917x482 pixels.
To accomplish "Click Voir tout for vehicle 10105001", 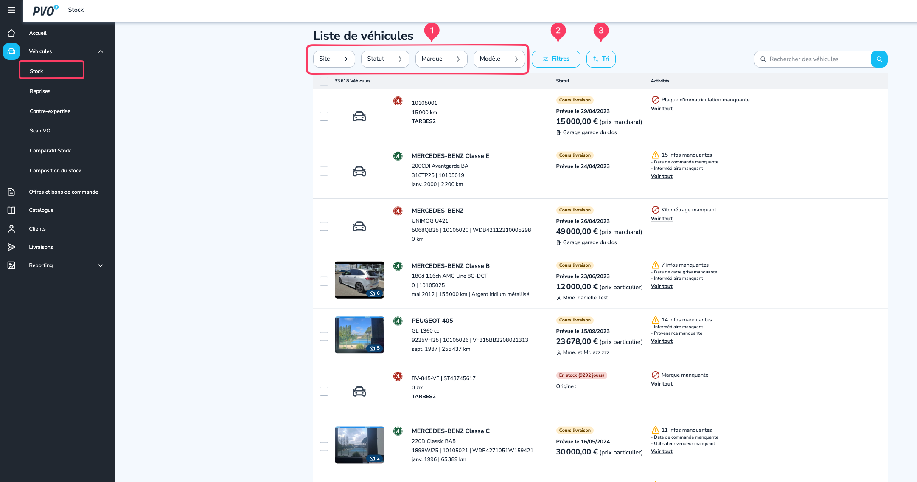I will pos(662,109).
